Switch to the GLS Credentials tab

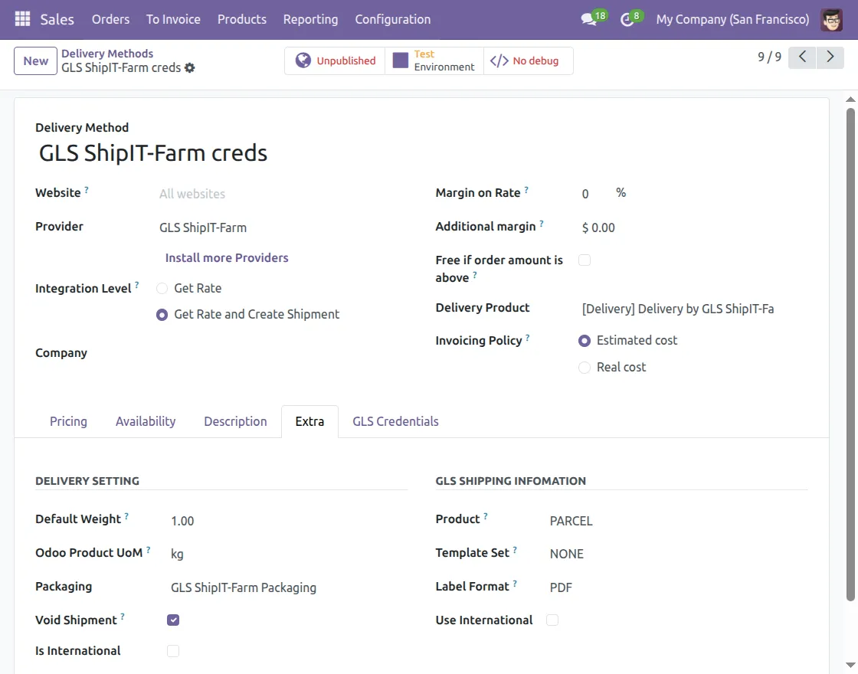395,421
